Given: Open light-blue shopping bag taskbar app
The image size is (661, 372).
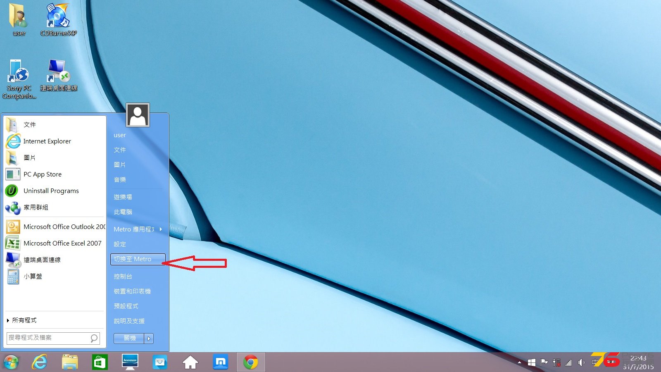Looking at the screenshot, I should tap(160, 362).
